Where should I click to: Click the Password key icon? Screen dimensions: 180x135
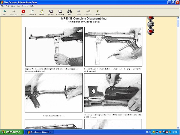[88, 11]
